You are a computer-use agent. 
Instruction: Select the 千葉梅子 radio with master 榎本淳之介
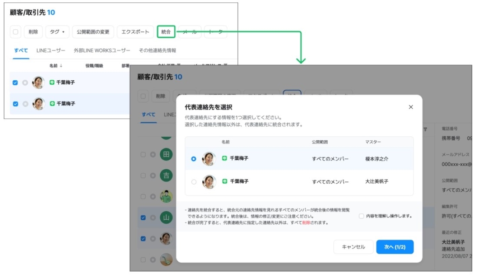coord(194,159)
